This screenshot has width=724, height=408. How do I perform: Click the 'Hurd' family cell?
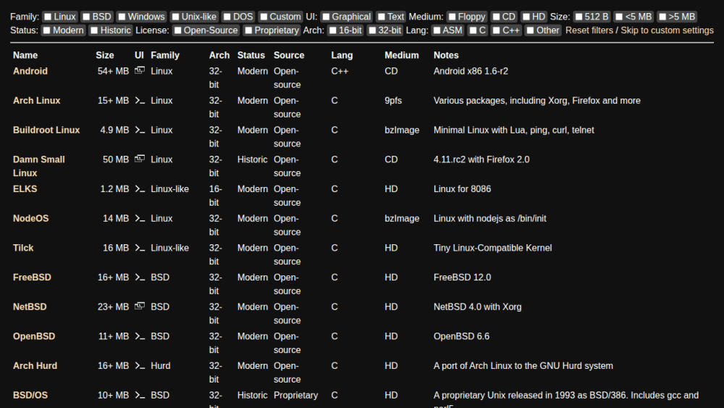click(x=160, y=366)
